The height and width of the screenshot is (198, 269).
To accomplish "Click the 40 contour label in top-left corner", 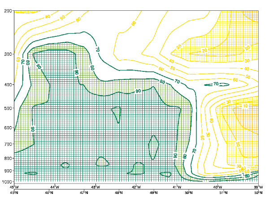I will [47, 17].
